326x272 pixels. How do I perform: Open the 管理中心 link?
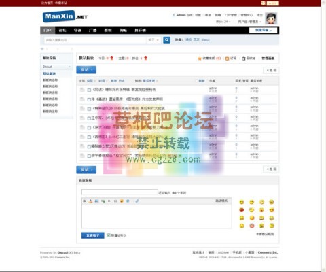(x=247, y=15)
